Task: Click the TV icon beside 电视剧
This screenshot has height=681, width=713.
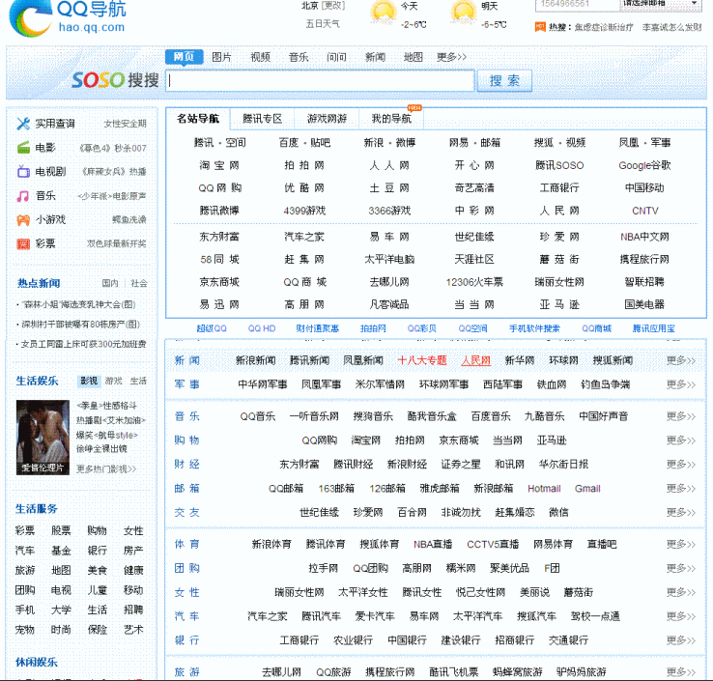Action: pos(23,171)
